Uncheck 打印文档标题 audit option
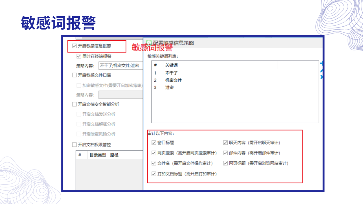This screenshot has width=363, height=204. pyautogui.click(x=154, y=174)
